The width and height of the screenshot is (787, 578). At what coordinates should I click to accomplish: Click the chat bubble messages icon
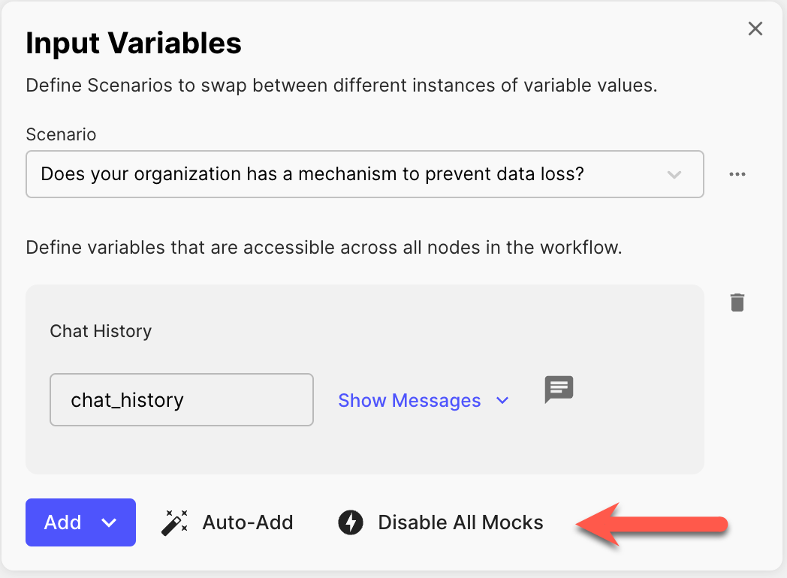click(559, 390)
